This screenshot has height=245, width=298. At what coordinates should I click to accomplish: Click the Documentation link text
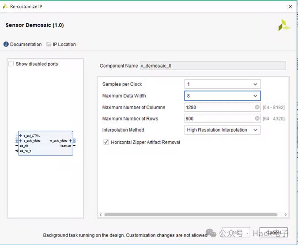pos(26,45)
